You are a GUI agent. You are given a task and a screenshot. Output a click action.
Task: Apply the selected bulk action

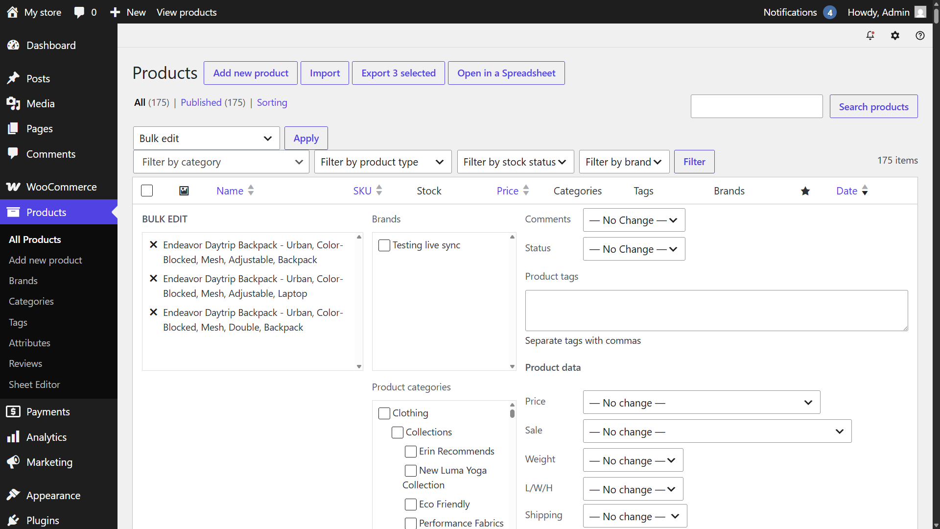[306, 138]
